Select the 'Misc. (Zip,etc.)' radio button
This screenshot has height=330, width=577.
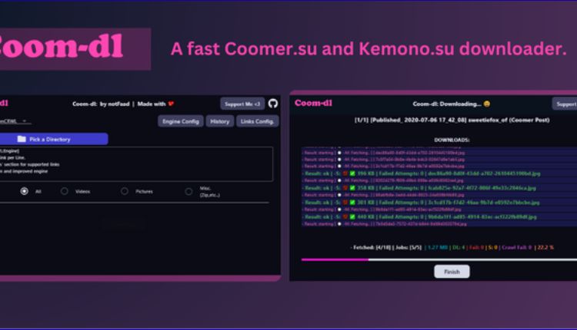[x=188, y=191]
